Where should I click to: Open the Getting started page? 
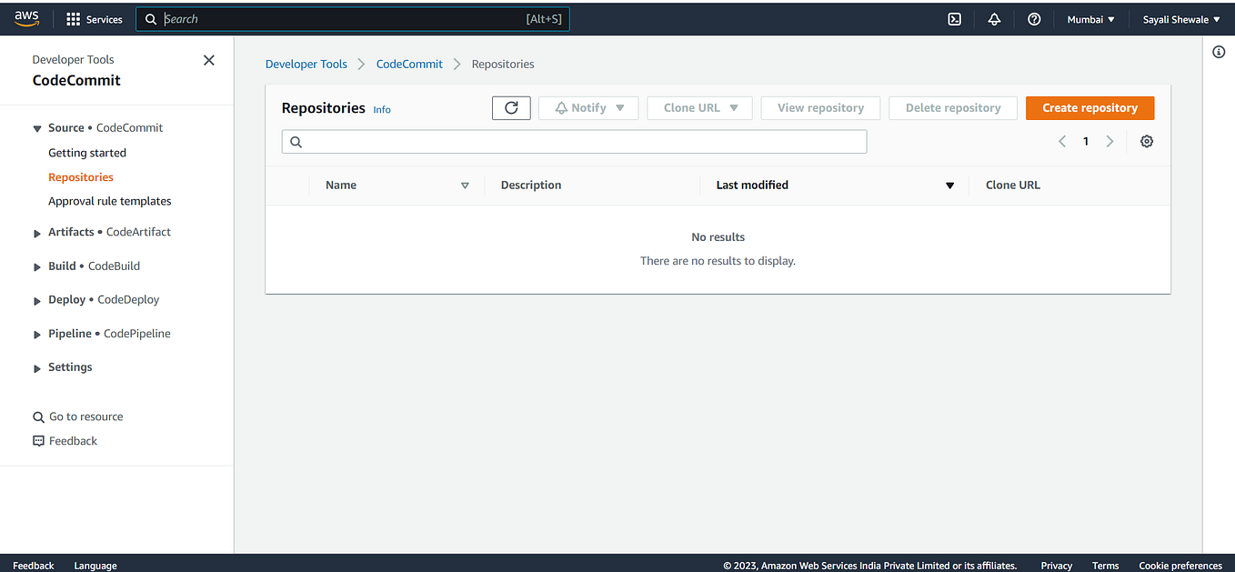[86, 152]
